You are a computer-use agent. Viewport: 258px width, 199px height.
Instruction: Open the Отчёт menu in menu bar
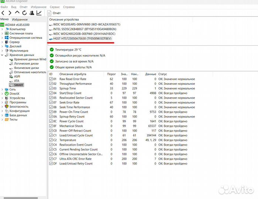[24, 7]
